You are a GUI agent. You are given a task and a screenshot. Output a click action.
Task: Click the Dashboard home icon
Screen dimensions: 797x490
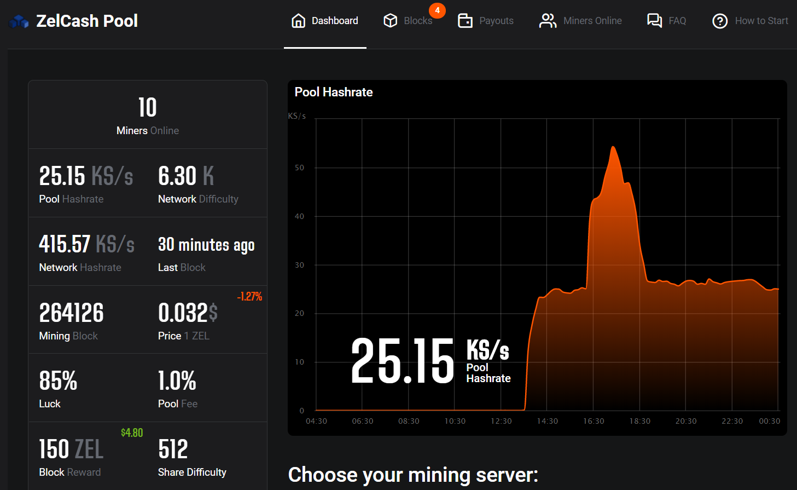pyautogui.click(x=299, y=21)
